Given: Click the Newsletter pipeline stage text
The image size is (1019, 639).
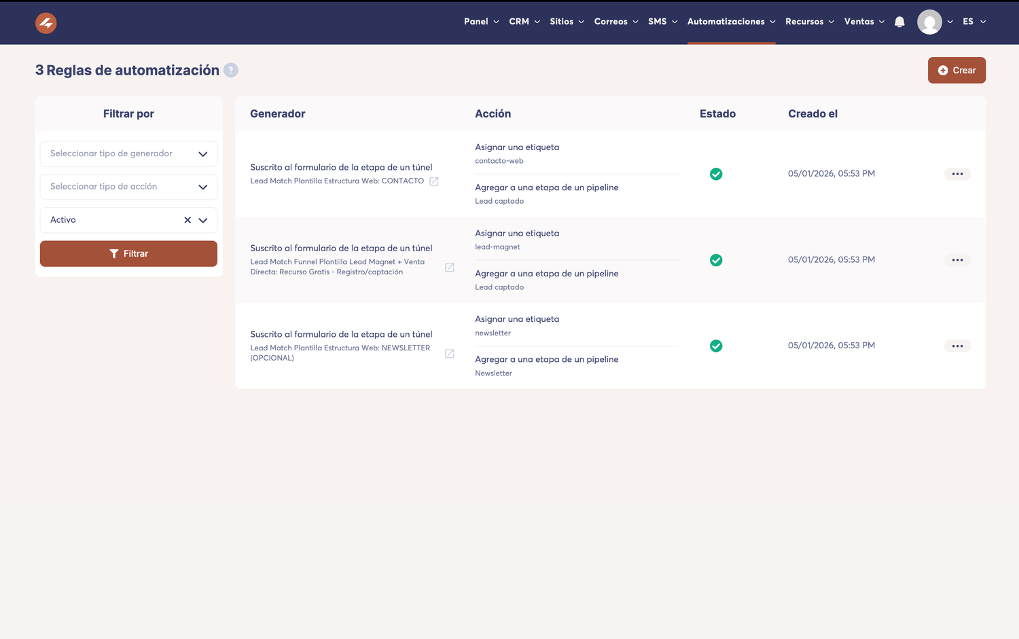Looking at the screenshot, I should 493,373.
